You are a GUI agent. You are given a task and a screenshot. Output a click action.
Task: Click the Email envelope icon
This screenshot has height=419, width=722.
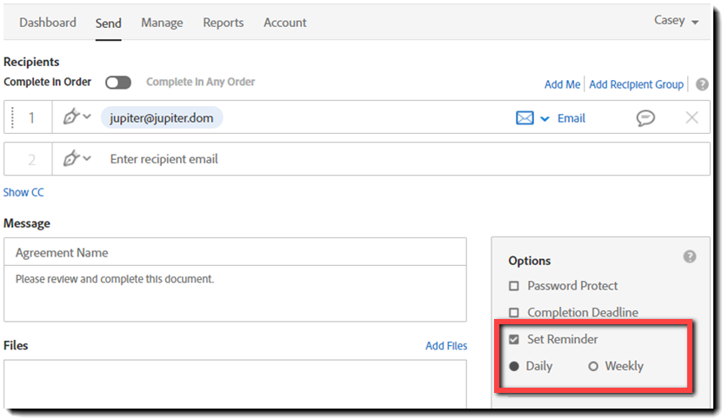[x=525, y=118]
